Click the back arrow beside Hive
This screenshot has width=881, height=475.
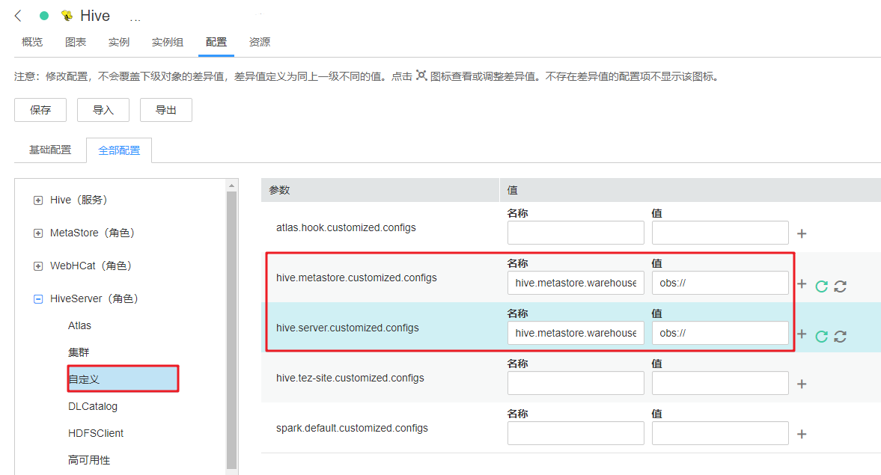[19, 16]
